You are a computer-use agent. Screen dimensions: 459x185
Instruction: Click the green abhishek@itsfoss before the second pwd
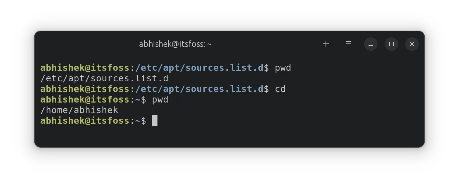85,100
